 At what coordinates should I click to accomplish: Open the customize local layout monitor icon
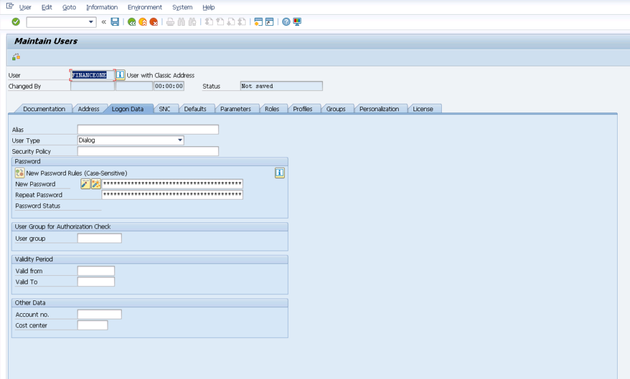coord(297,22)
